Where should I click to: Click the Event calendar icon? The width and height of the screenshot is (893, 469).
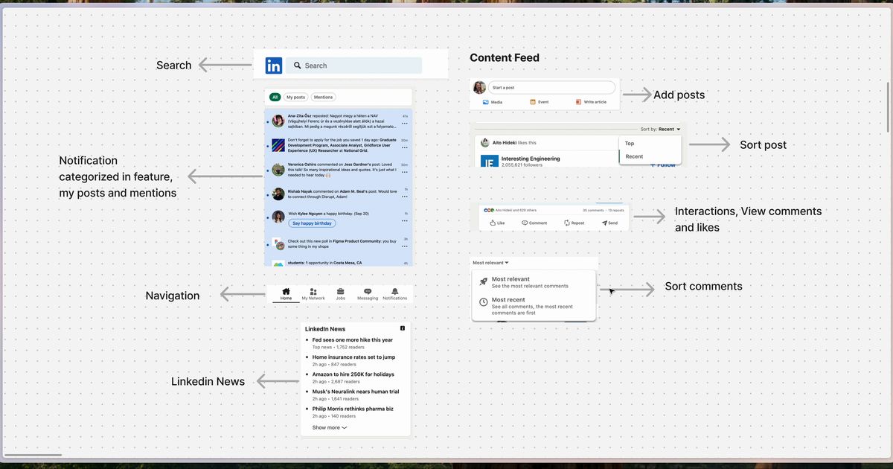click(x=534, y=101)
